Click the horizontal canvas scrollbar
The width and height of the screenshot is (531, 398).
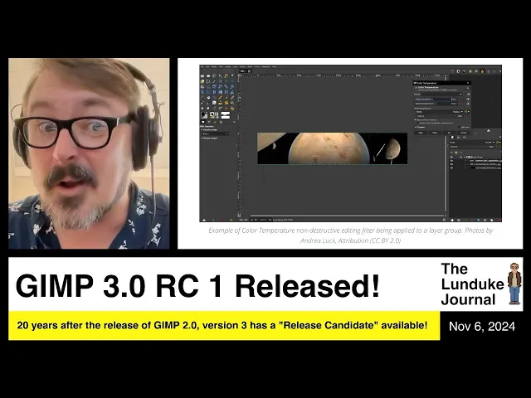(x=348, y=216)
